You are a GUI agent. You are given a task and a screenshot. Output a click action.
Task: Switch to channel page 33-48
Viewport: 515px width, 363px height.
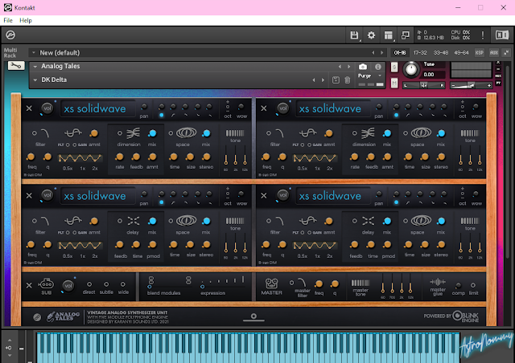440,52
